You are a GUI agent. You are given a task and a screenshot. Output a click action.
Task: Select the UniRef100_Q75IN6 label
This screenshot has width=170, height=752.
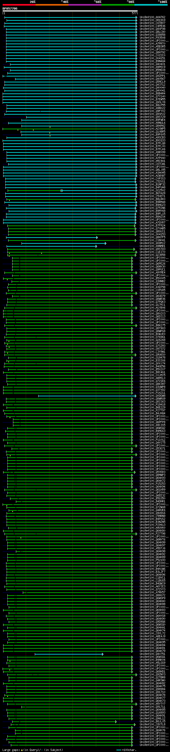click(152, 208)
